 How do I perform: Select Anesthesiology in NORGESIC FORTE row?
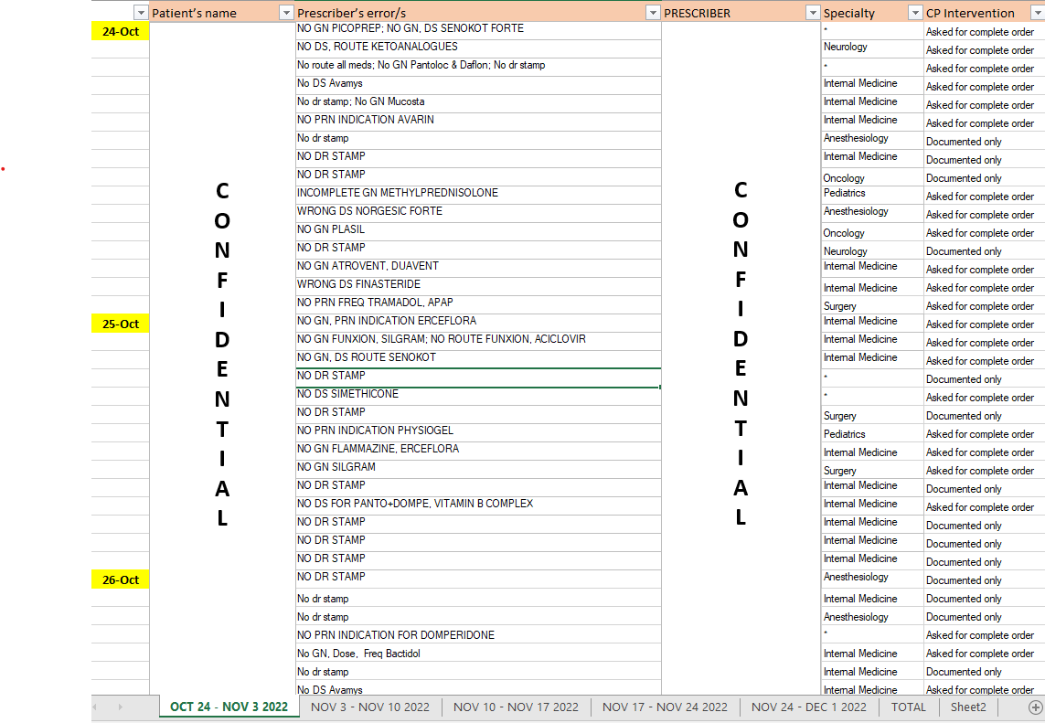(x=871, y=213)
